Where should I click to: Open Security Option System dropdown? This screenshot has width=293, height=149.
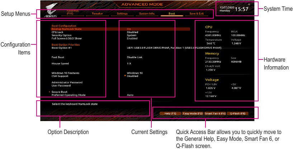[x=132, y=35]
